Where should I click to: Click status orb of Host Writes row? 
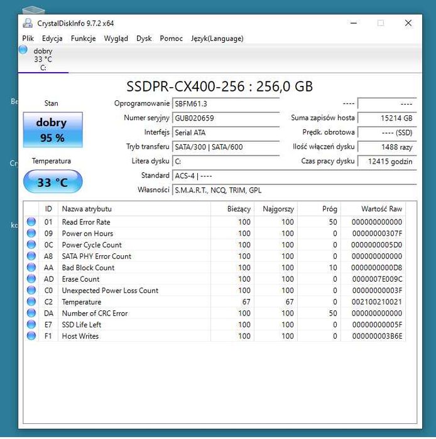click(31, 336)
